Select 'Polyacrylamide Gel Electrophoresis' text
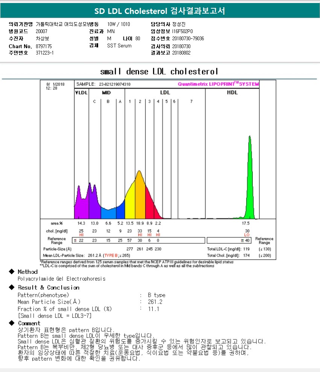 (x=61, y=279)
